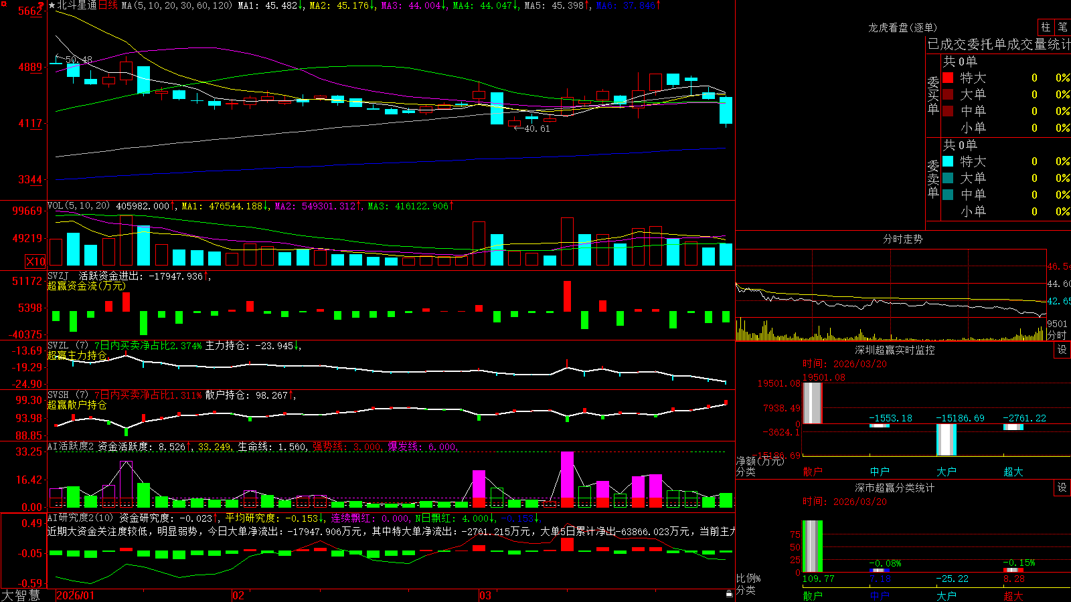1071x602 pixels.
Task: Select 超大 category in 实时监控 chart
Action: tap(1013, 472)
